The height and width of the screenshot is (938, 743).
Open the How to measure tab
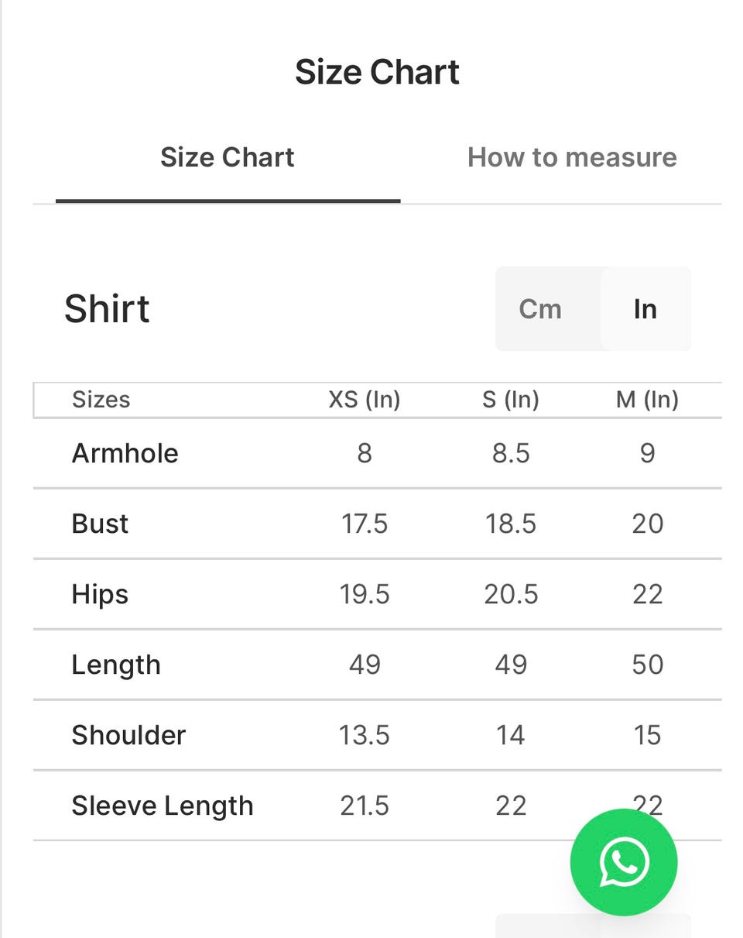click(572, 157)
